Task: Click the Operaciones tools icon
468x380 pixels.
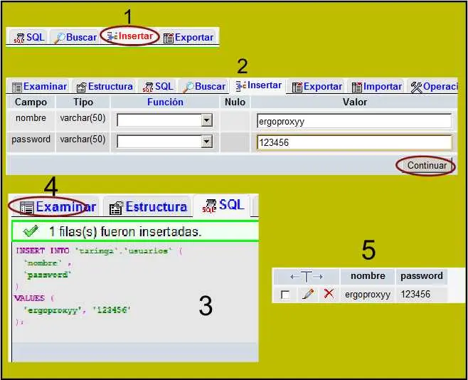Action: pyautogui.click(x=416, y=87)
